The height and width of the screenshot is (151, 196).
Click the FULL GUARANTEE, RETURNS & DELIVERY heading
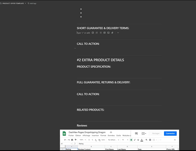pos(104,82)
